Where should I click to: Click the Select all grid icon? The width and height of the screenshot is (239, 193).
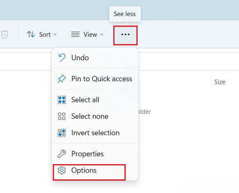point(62,100)
